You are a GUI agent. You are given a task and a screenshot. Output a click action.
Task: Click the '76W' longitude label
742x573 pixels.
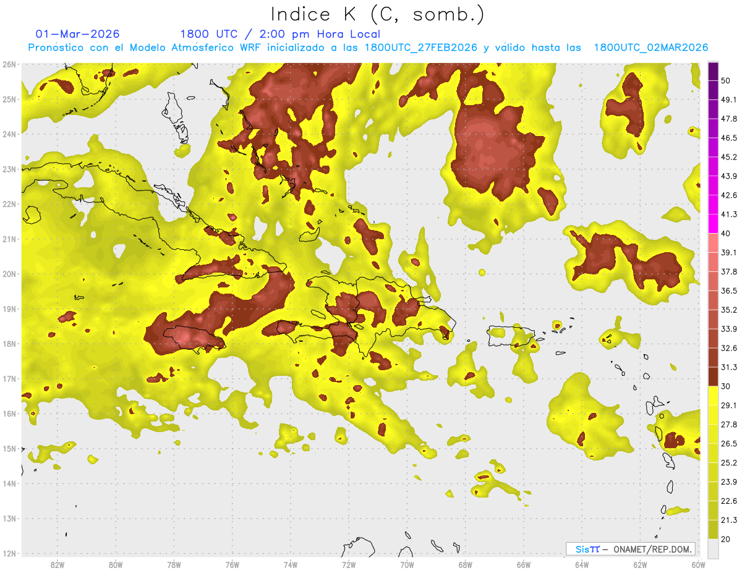coord(232,564)
